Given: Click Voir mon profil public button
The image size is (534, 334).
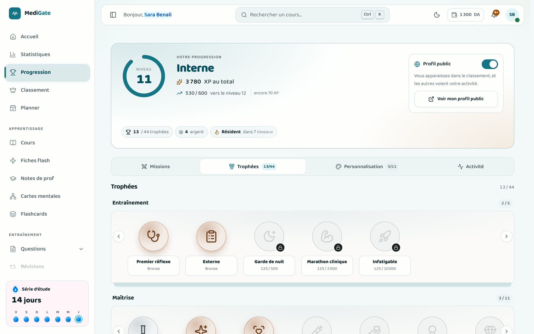Looking at the screenshot, I should tap(456, 99).
